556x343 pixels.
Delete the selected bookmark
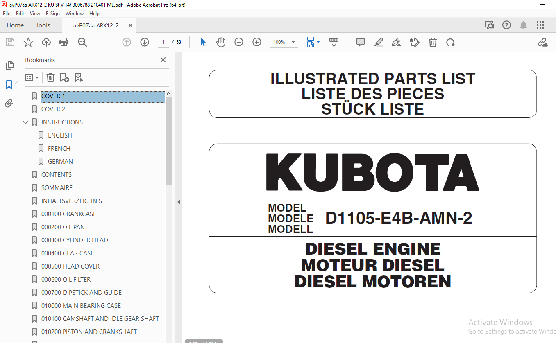pos(50,77)
